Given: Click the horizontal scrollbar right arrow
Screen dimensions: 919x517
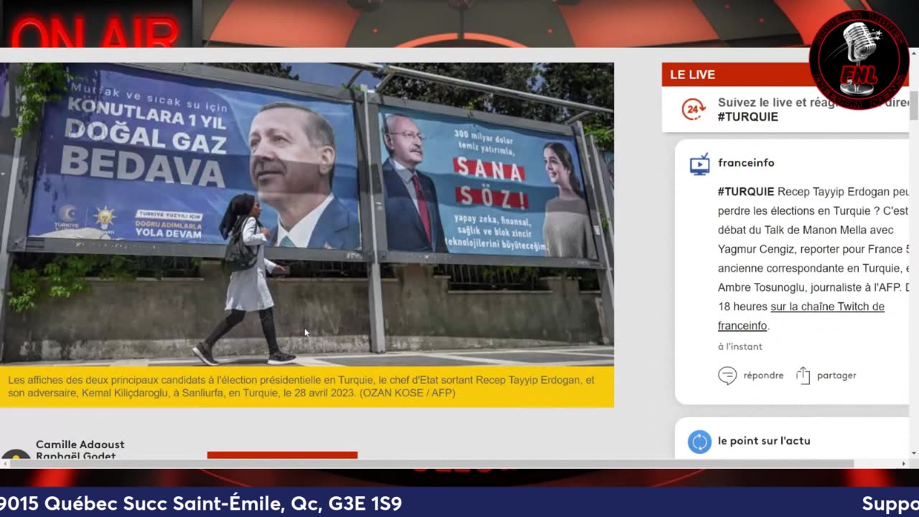Looking at the screenshot, I should (x=904, y=464).
